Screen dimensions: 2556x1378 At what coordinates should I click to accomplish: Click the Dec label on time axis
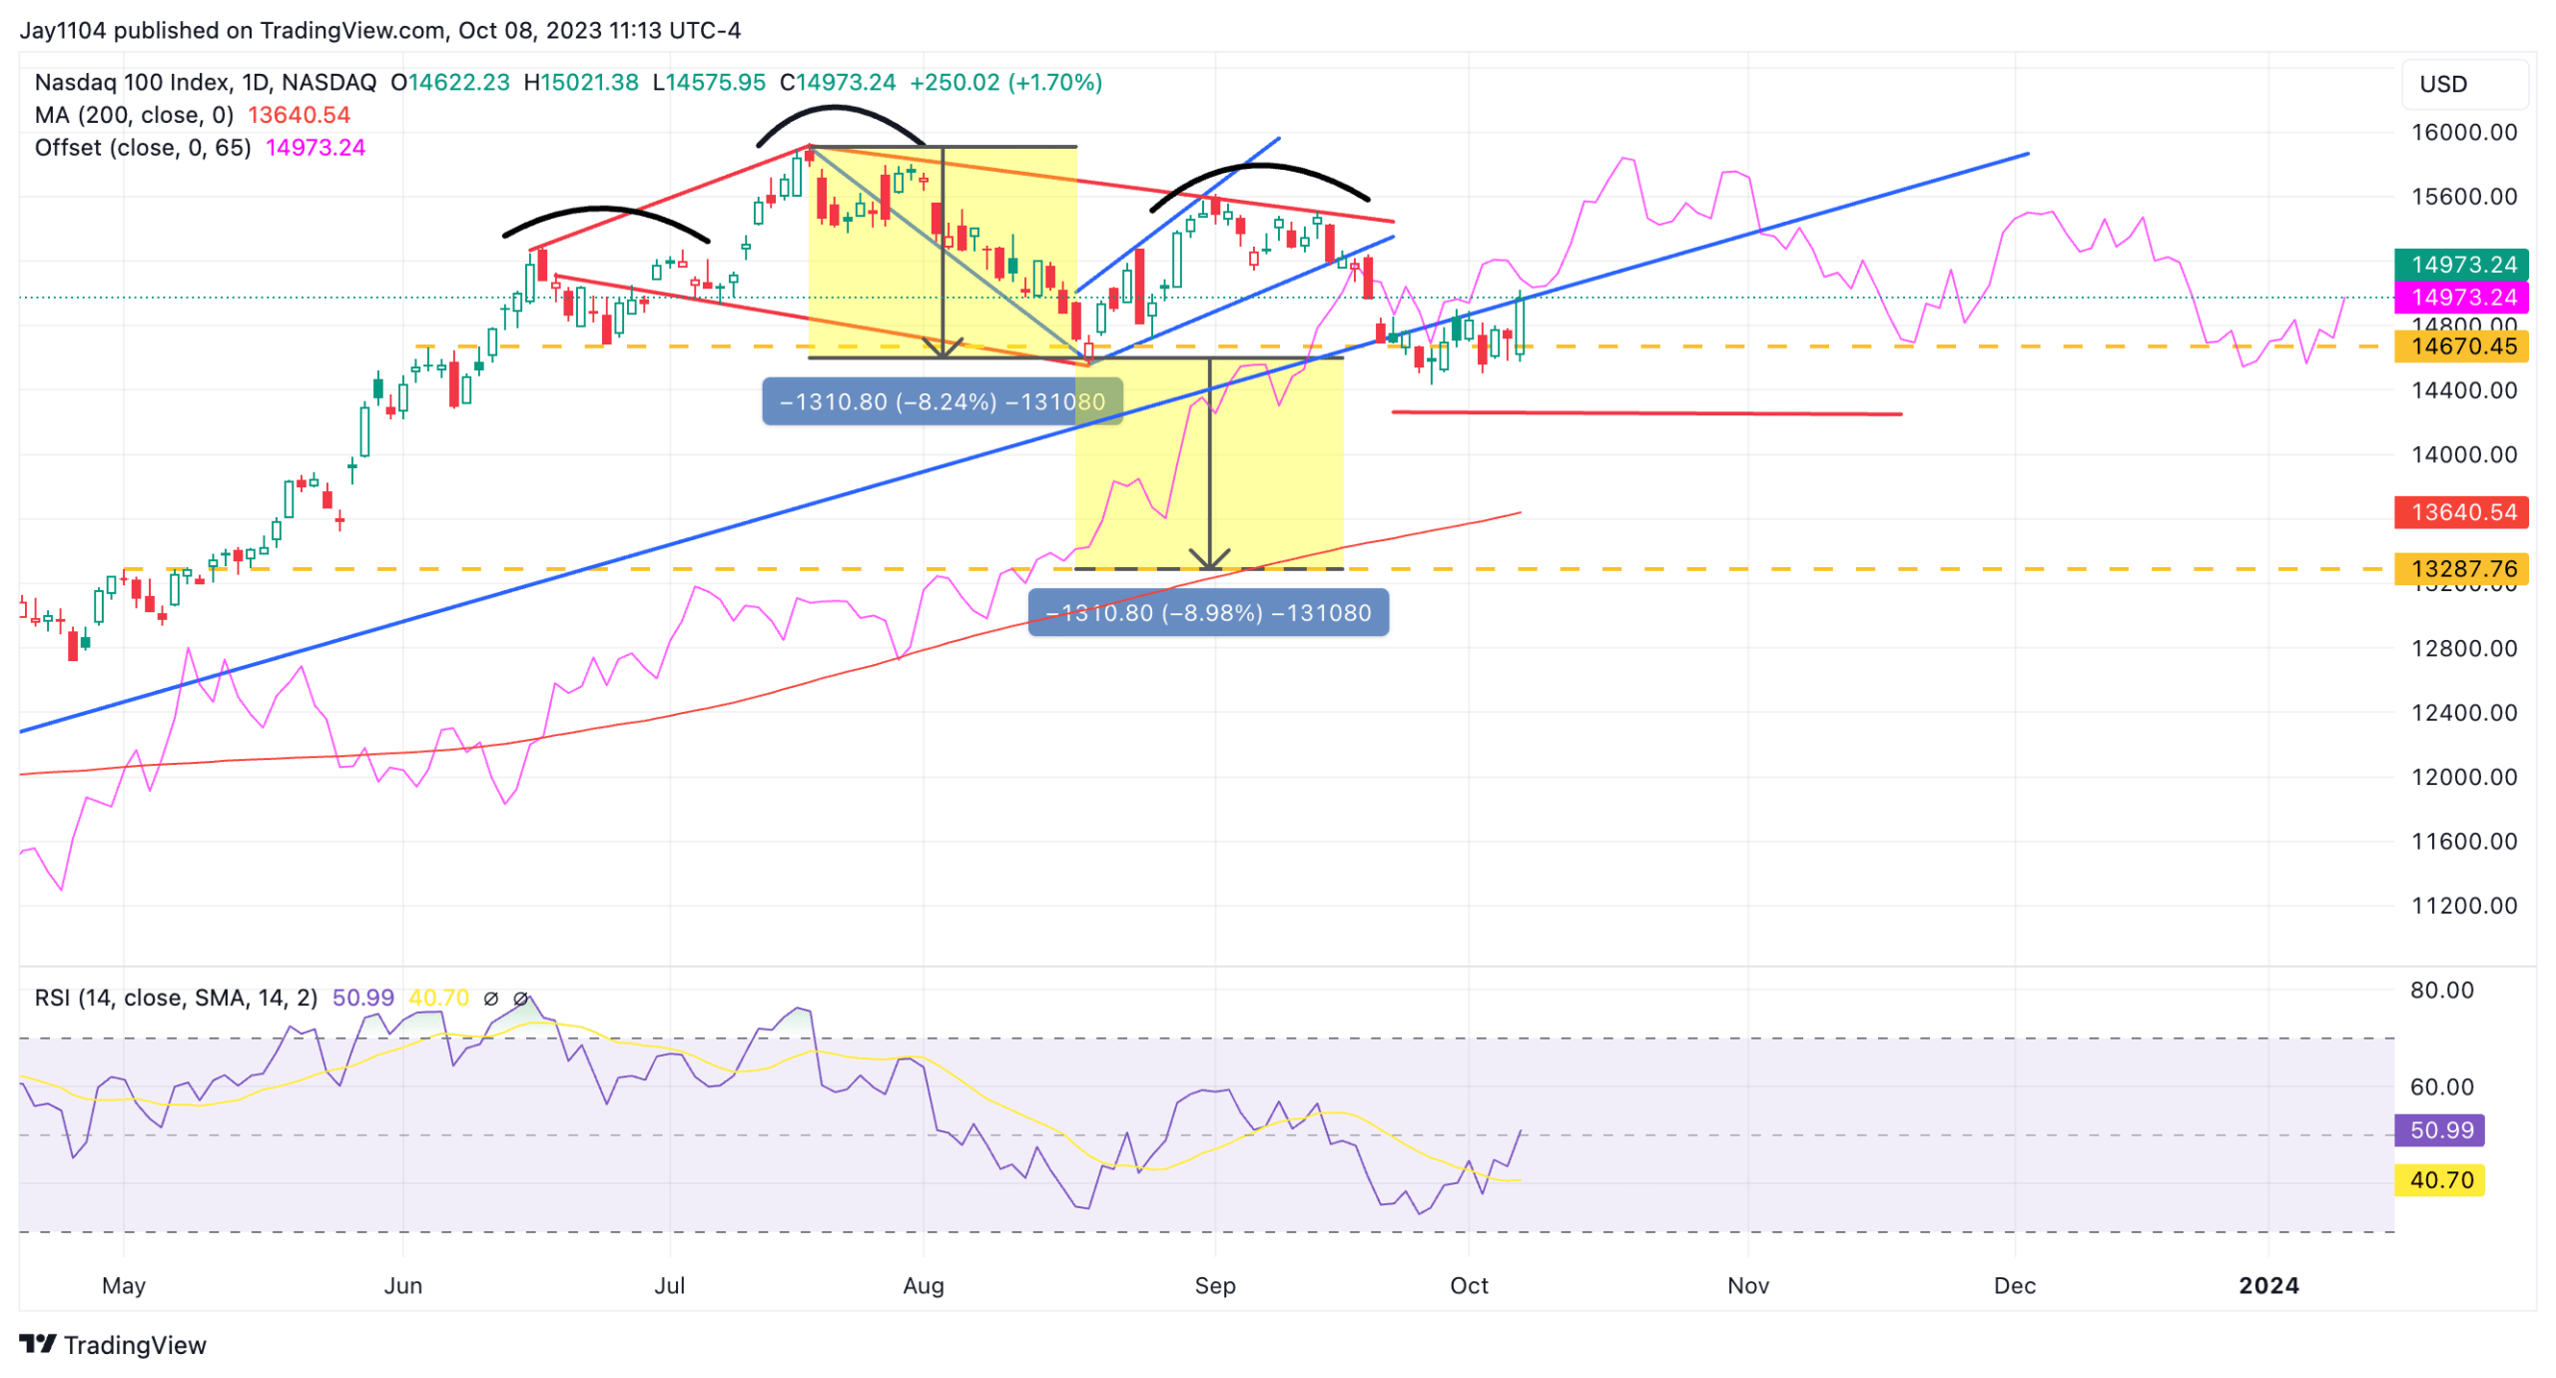(x=2014, y=1285)
